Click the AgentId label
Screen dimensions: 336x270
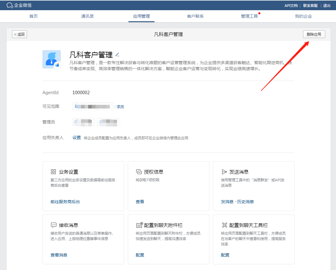[50, 93]
